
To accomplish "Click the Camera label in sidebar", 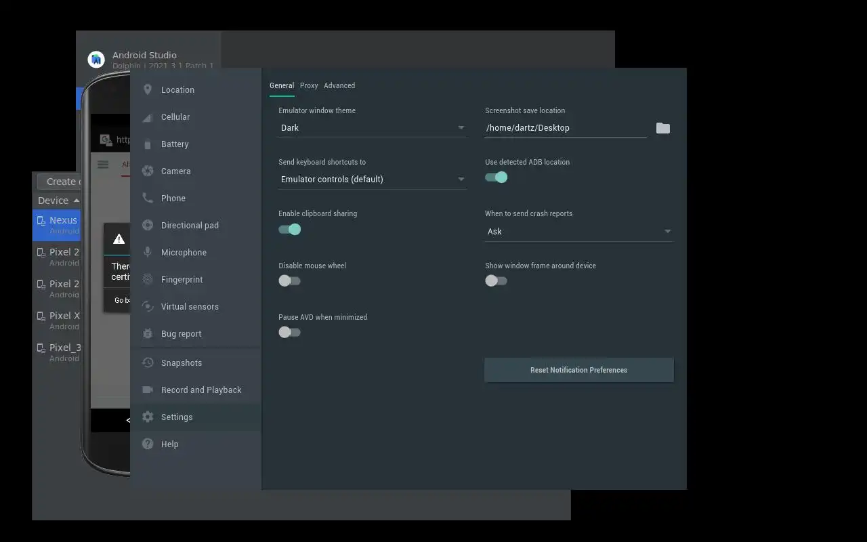I will [x=176, y=171].
